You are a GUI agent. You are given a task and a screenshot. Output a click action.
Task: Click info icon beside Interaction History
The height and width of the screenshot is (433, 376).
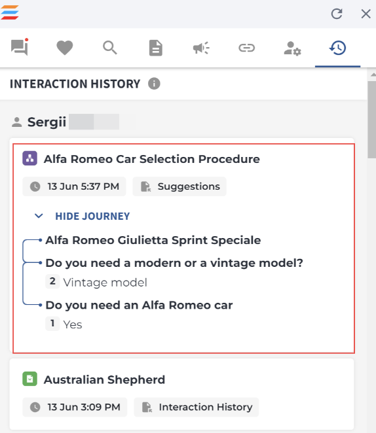(x=154, y=84)
